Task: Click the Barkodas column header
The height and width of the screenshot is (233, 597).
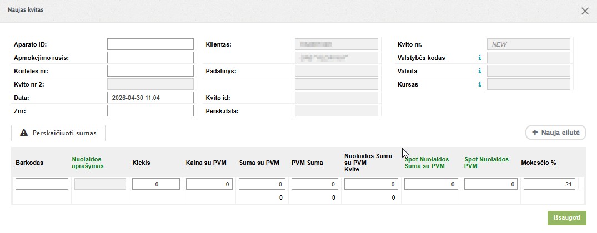Action: pyautogui.click(x=29, y=163)
